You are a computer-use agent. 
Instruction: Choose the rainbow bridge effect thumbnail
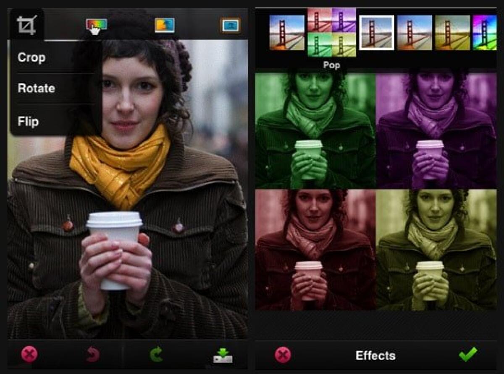click(485, 32)
